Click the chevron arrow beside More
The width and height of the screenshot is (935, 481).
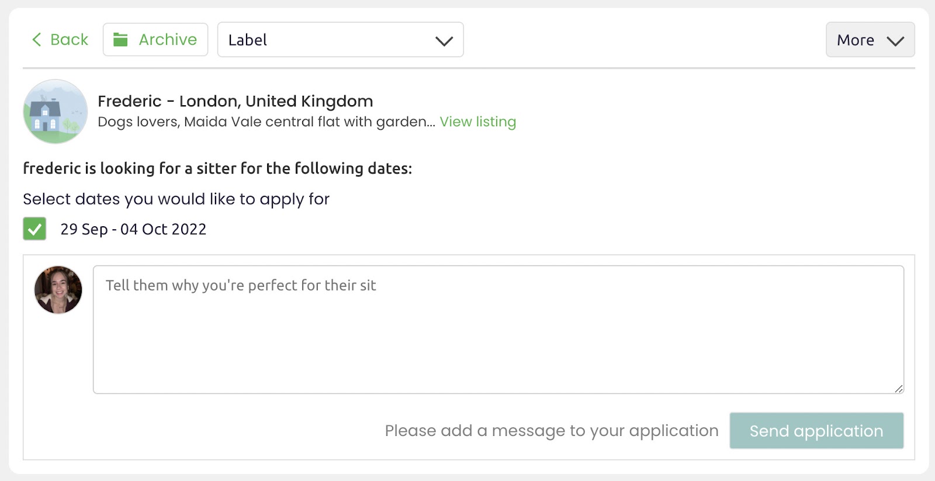tap(895, 41)
